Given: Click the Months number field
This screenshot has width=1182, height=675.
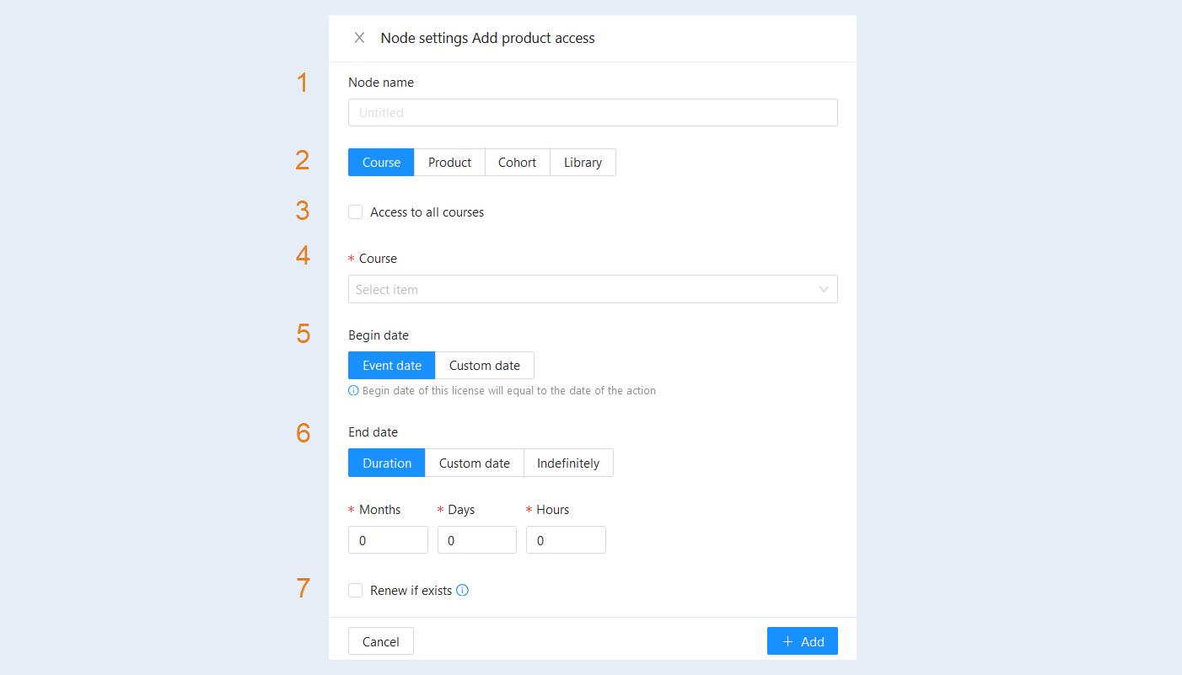Looking at the screenshot, I should point(388,540).
